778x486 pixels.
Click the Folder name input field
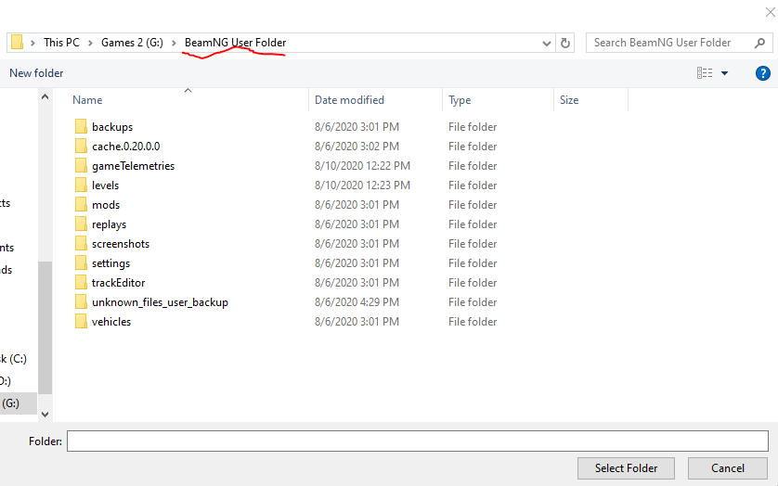click(417, 441)
